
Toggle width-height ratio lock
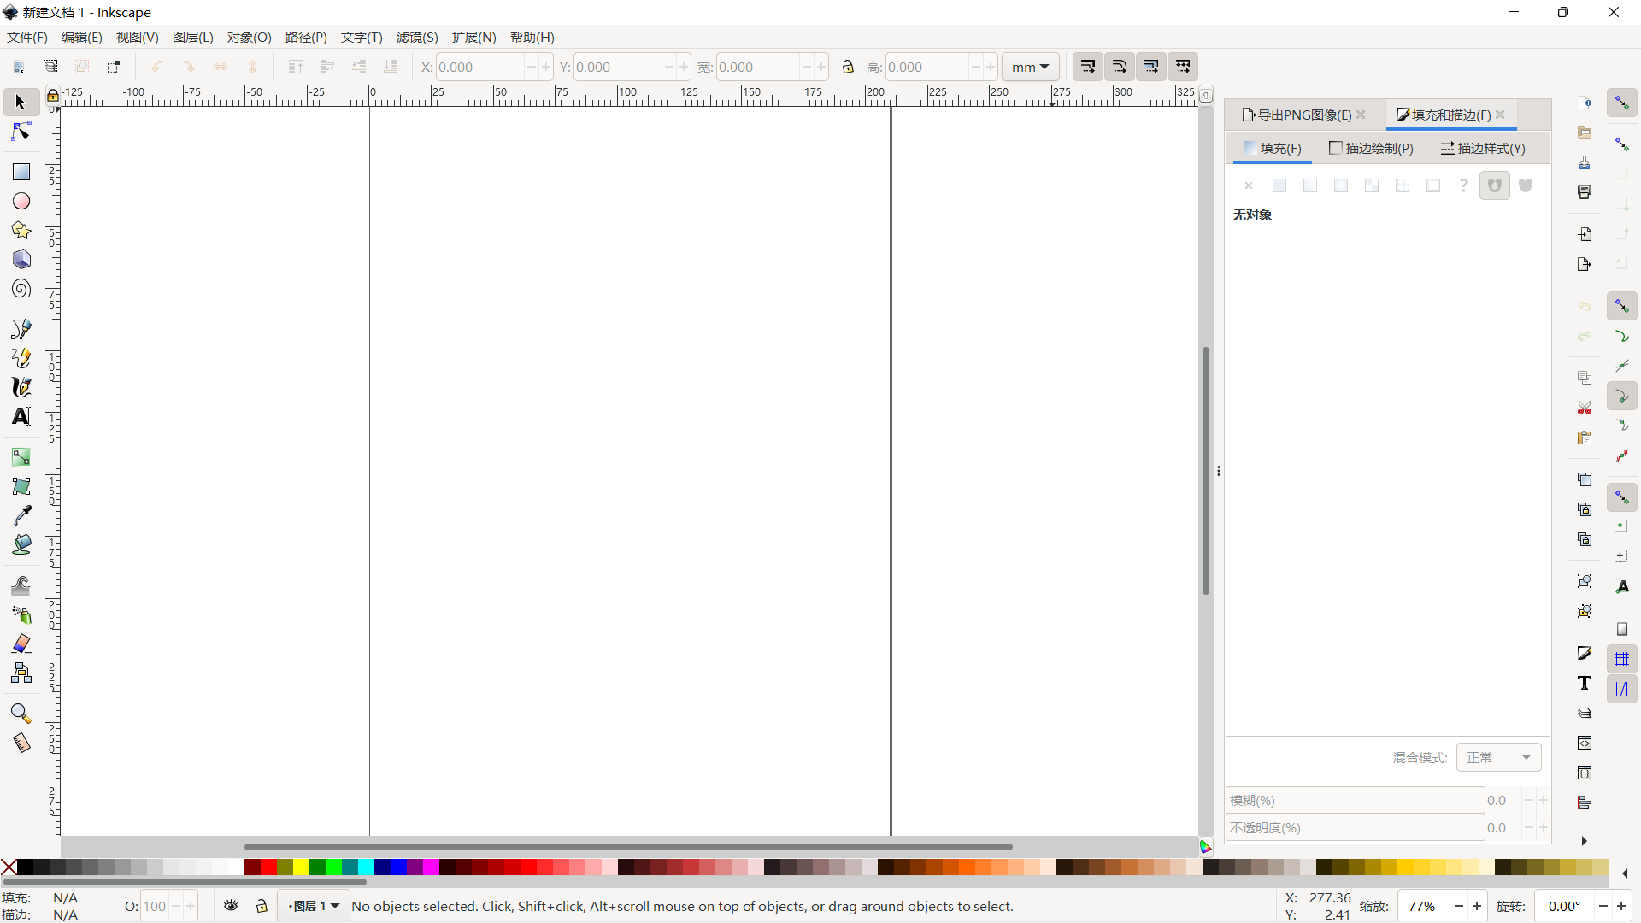click(x=848, y=67)
